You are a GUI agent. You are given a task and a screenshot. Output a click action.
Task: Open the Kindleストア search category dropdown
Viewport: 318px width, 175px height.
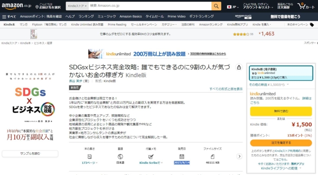click(77, 6)
